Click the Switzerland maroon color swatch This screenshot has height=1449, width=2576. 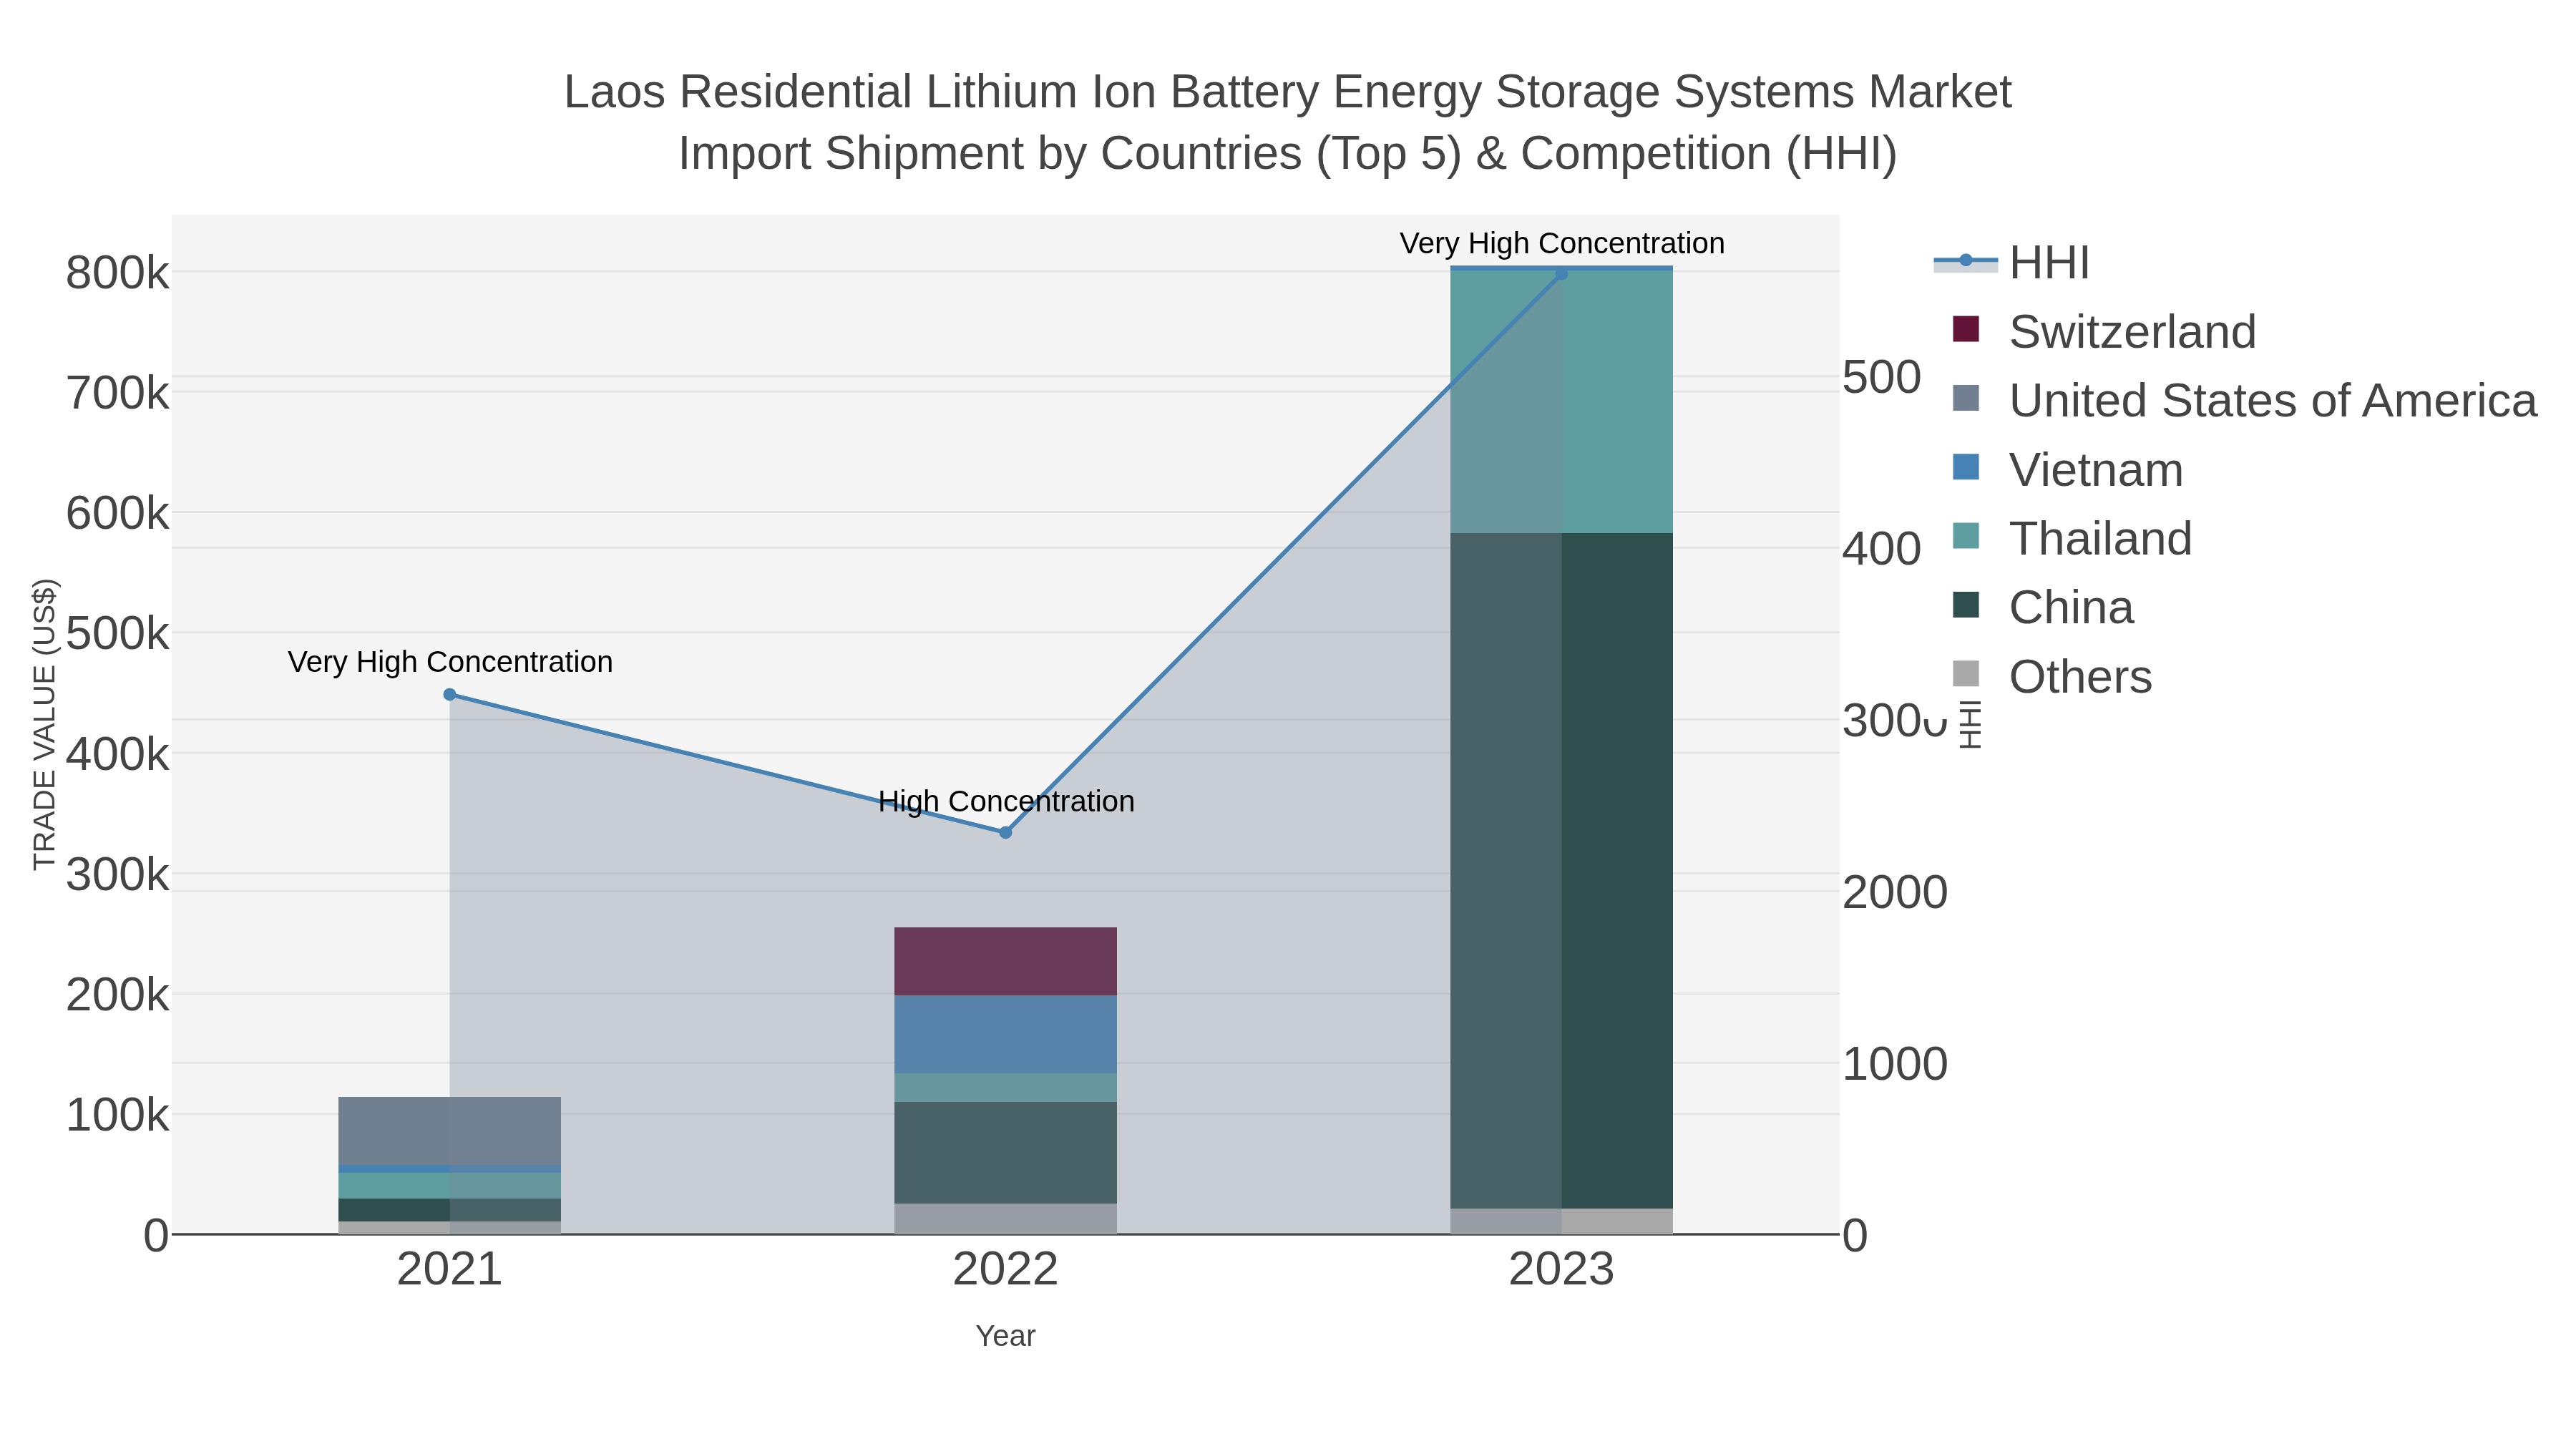(1965, 329)
